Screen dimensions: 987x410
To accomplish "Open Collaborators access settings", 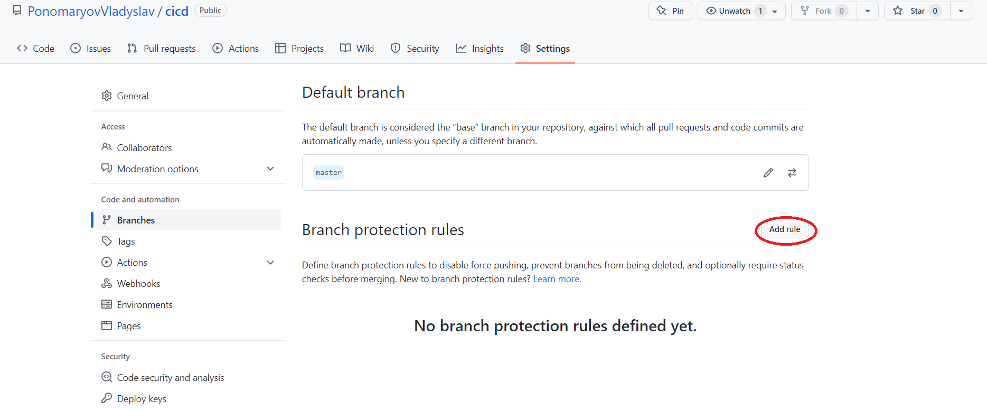I will tap(144, 148).
